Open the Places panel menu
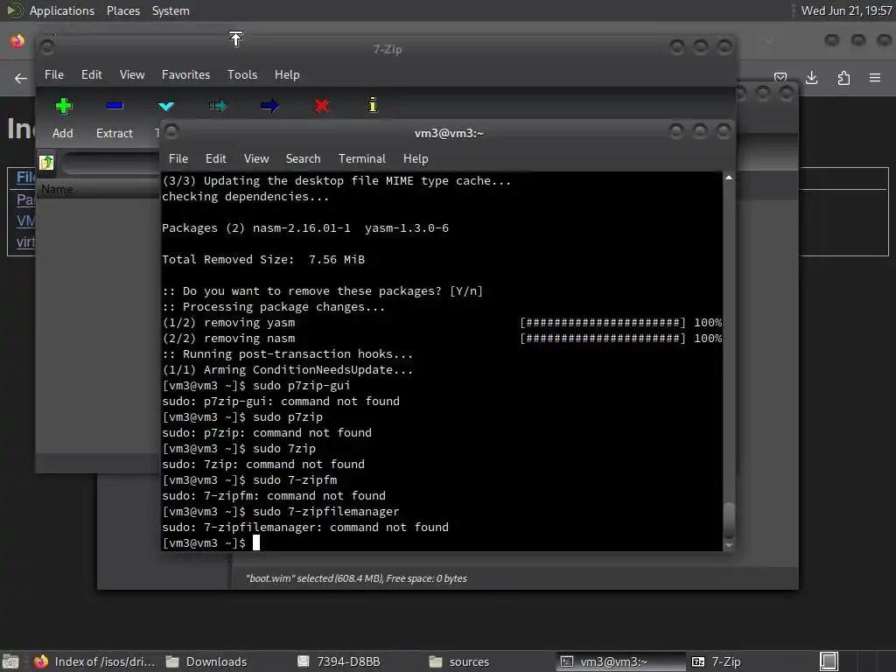 (x=123, y=10)
